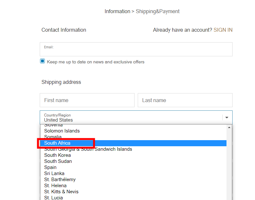The width and height of the screenshot is (255, 200).
Task: Collapse the Country/Region dropdown arrow
Action: 227,117
